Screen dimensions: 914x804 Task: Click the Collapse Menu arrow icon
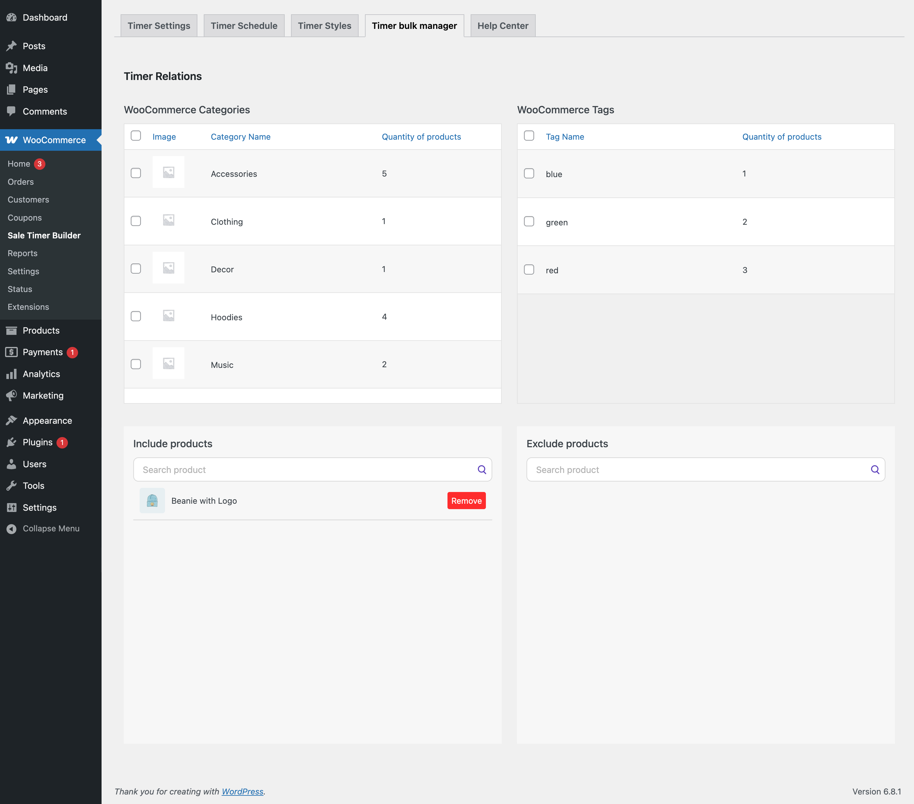pyautogui.click(x=12, y=528)
